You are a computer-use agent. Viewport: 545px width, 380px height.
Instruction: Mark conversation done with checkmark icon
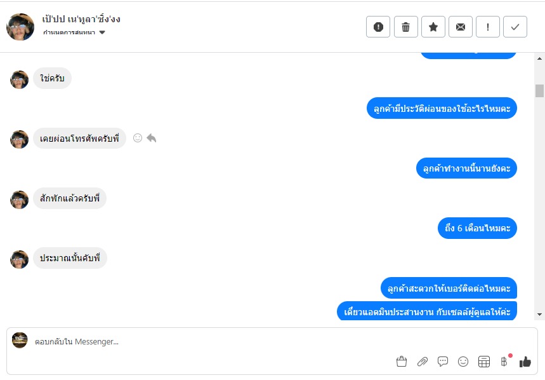[x=515, y=27]
